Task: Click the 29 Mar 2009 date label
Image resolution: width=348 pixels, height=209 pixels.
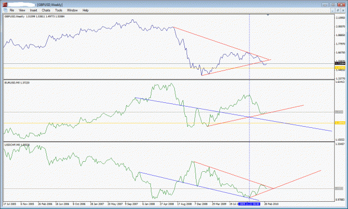Action: 219,204
